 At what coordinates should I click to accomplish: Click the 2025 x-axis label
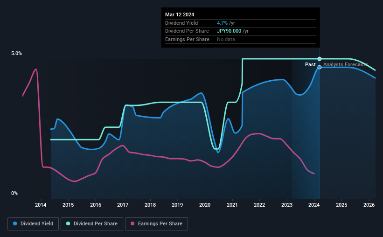[x=341, y=205]
